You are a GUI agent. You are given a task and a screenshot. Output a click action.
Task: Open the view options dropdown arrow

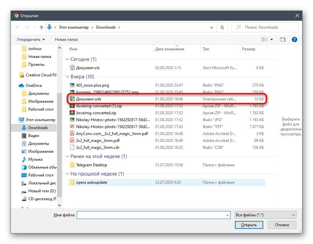tap(272, 40)
